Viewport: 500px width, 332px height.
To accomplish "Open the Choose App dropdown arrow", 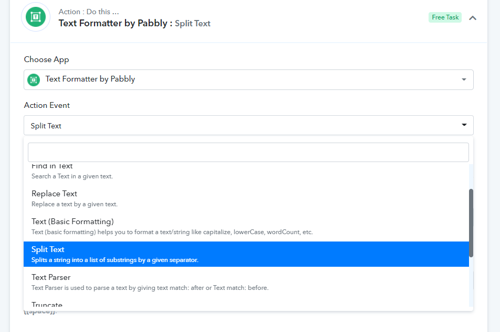I will click(x=464, y=79).
